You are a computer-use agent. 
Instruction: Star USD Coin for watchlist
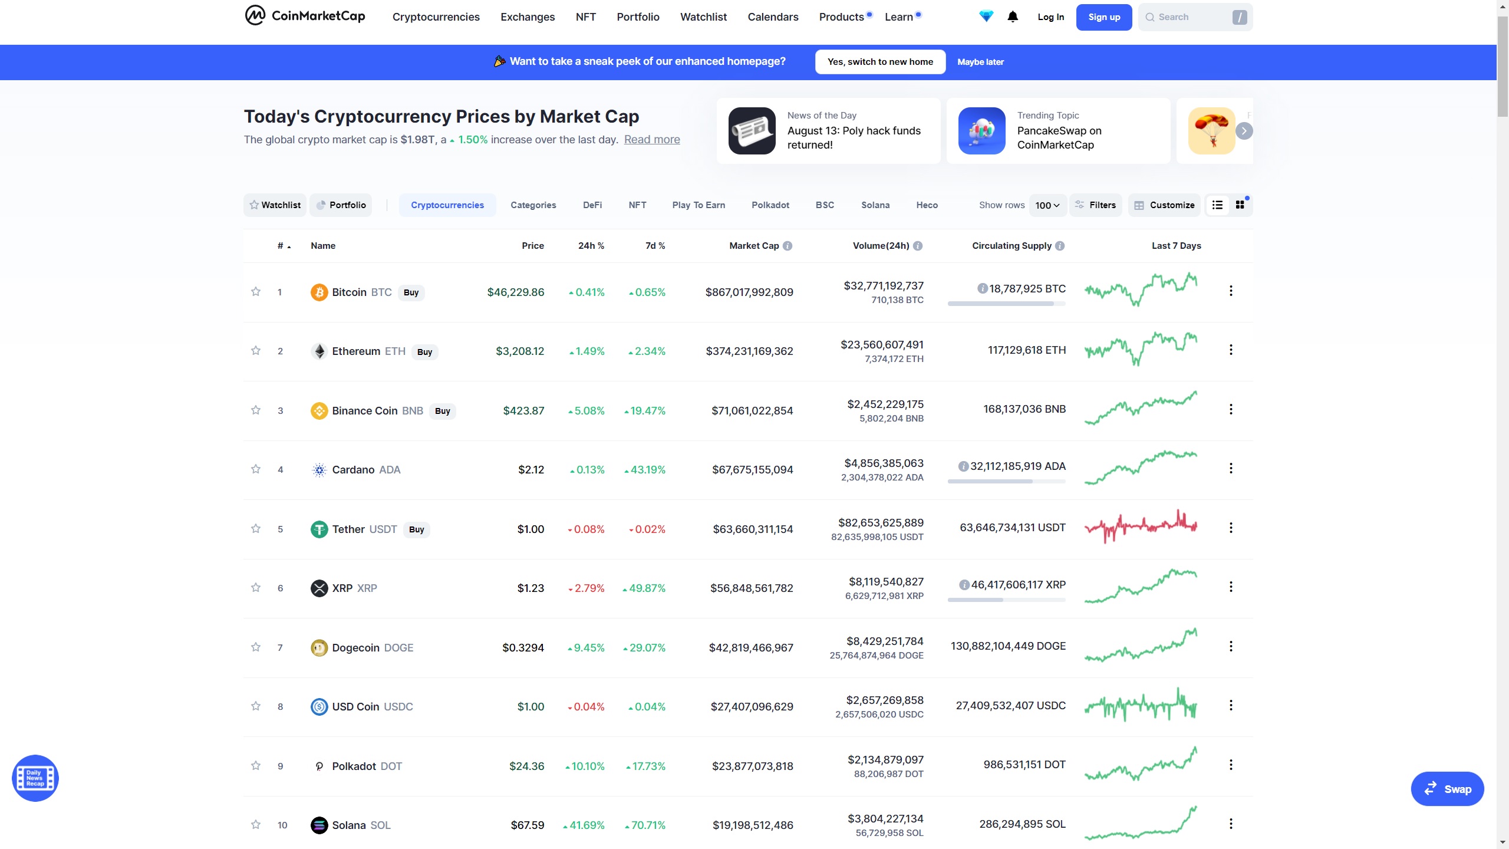click(256, 706)
